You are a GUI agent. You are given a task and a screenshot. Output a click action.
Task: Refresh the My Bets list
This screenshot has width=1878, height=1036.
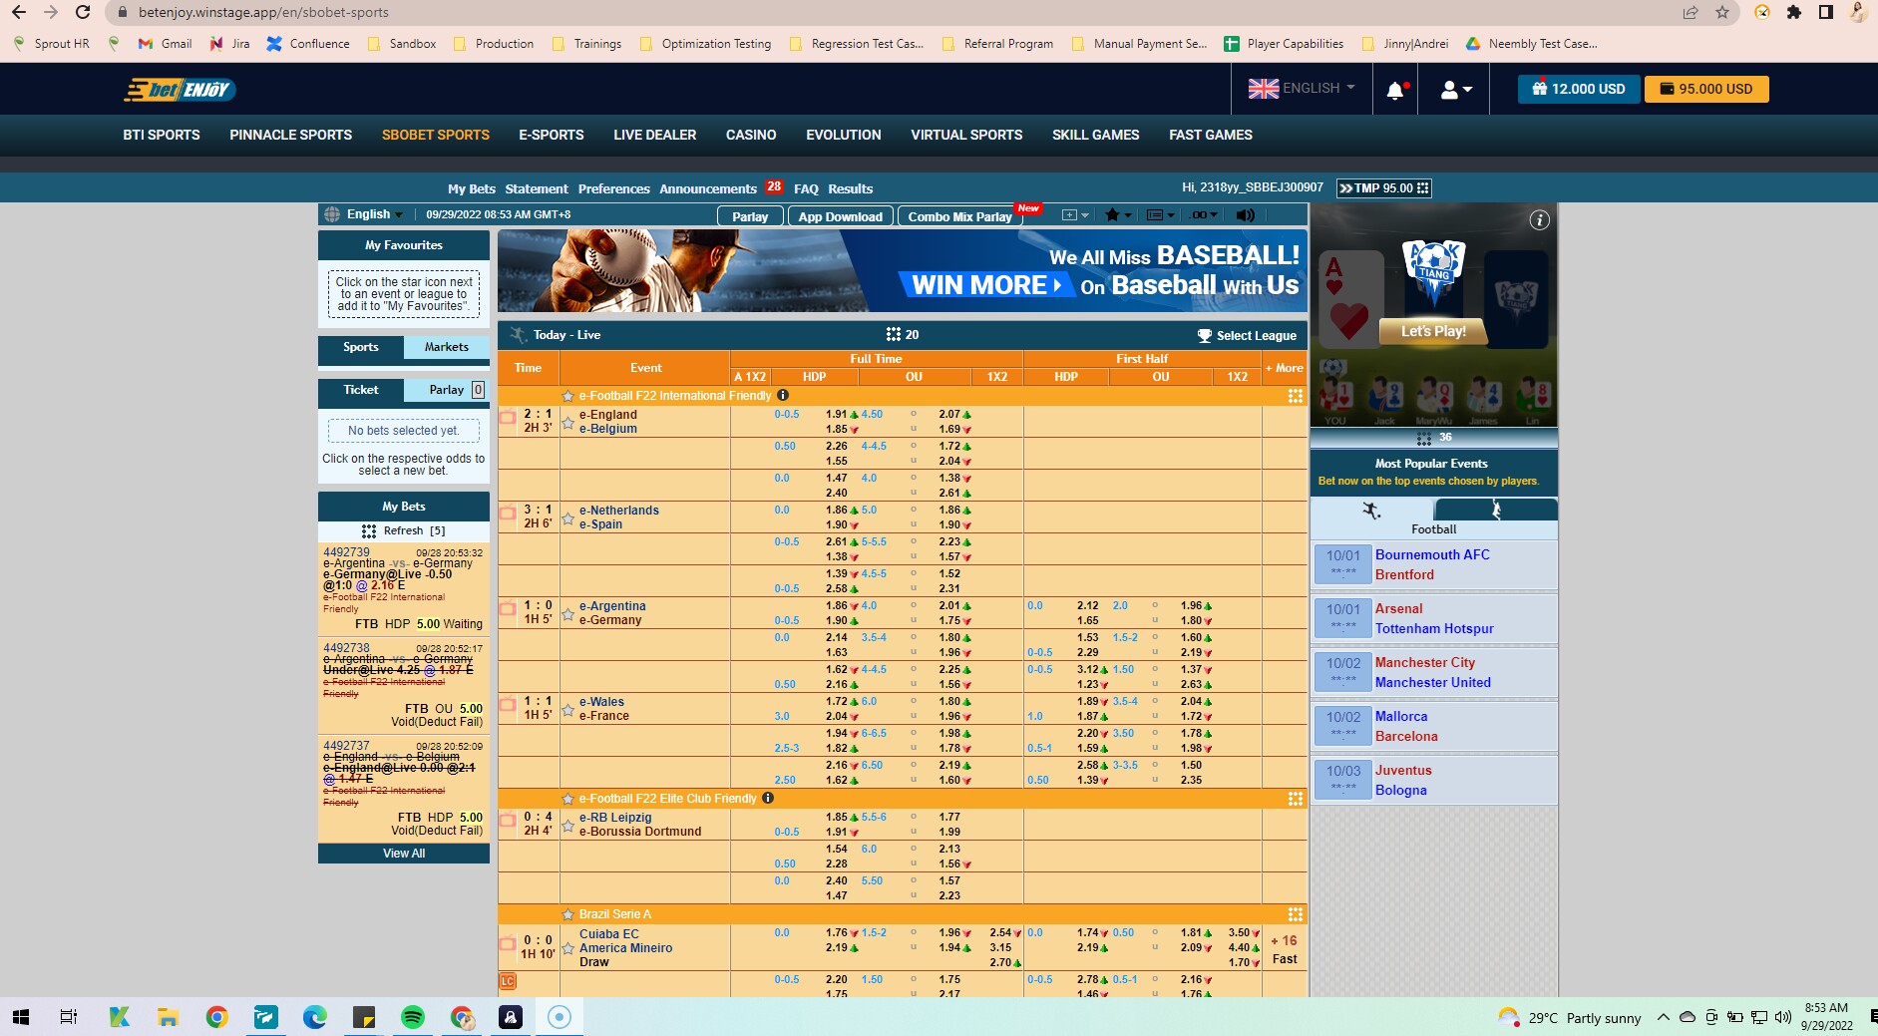coord(404,530)
